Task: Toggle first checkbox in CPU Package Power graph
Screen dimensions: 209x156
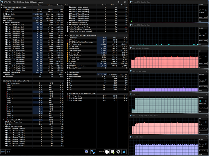Action: tap(200, 80)
